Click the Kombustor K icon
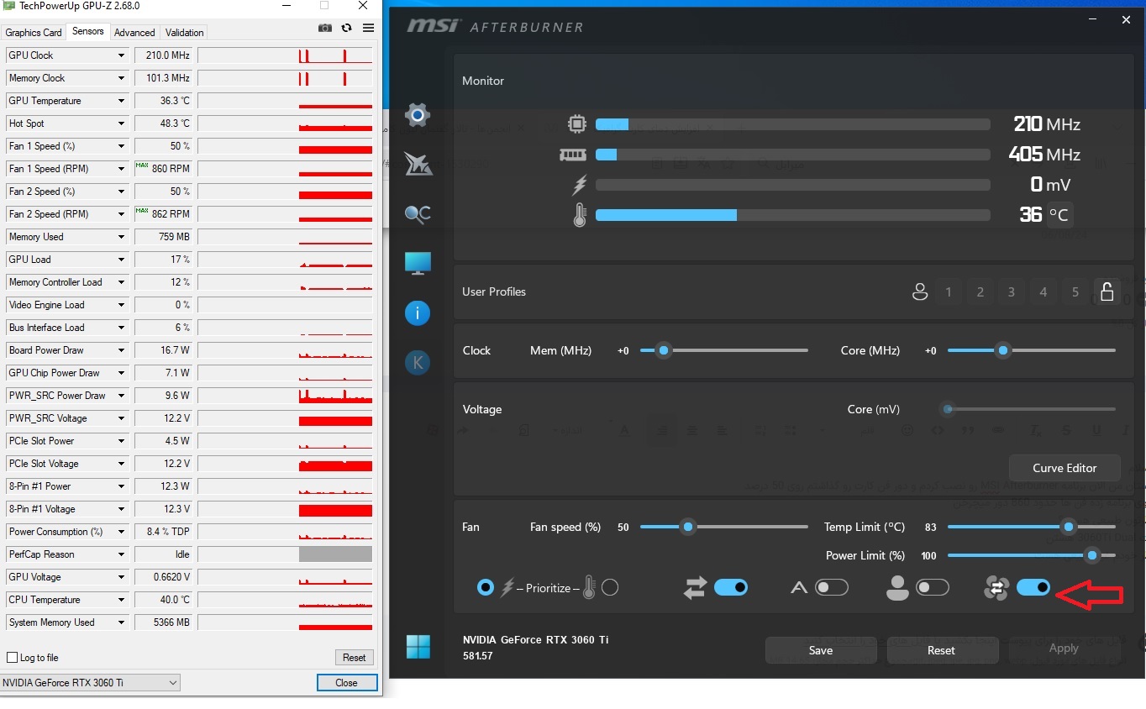The height and width of the screenshot is (709, 1146). pyautogui.click(x=418, y=363)
